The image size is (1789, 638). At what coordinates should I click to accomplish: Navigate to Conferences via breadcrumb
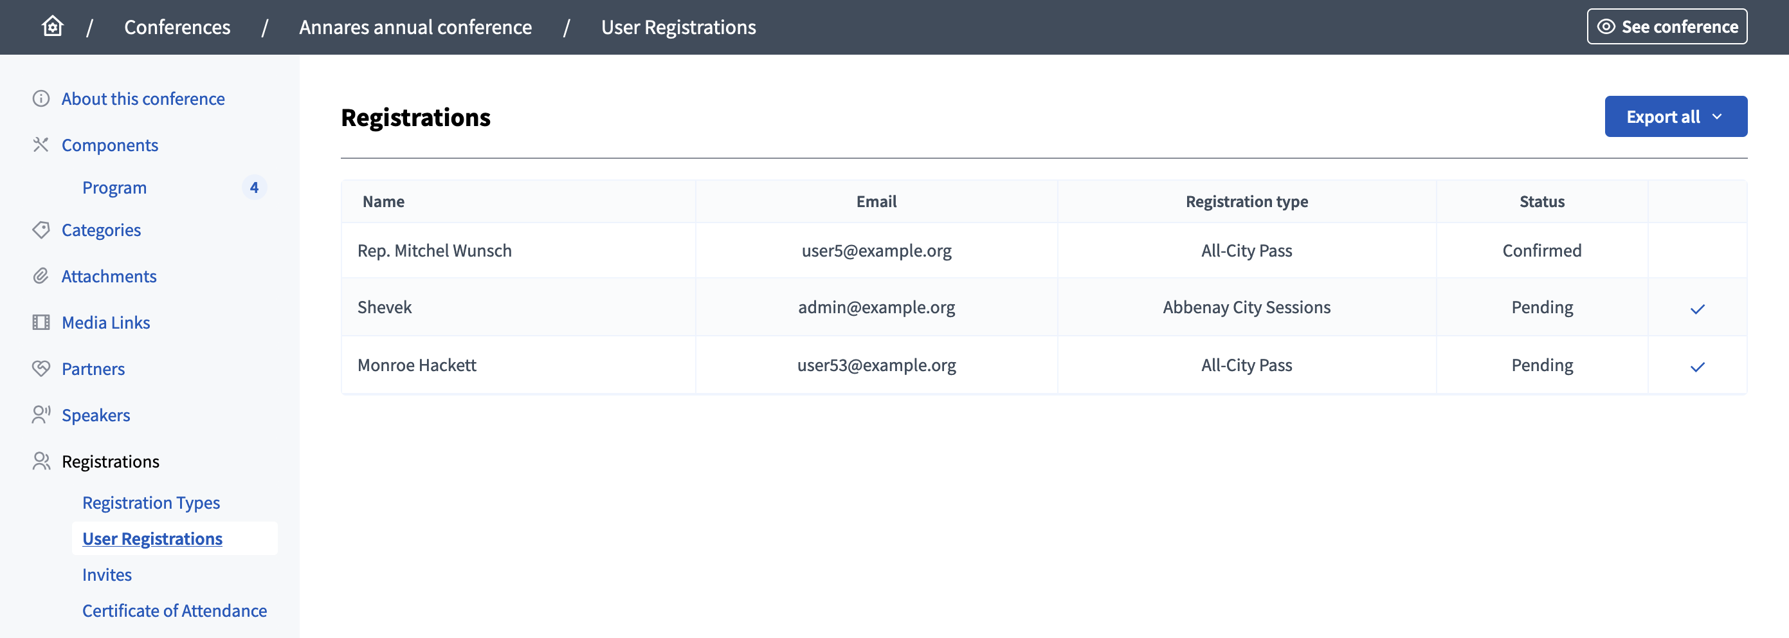point(177,27)
